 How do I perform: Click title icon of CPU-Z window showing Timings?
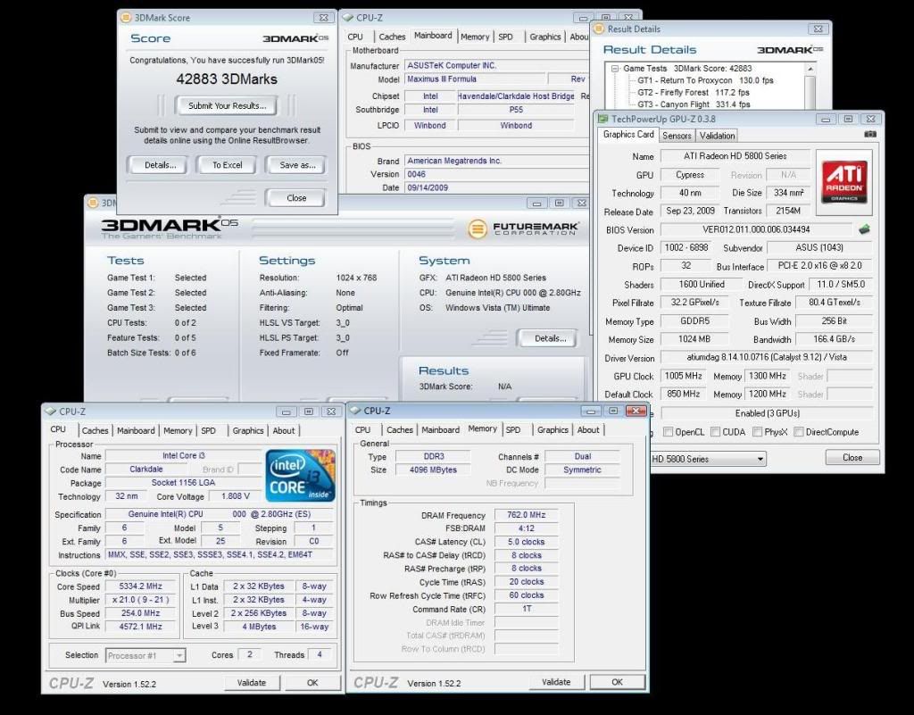tap(355, 411)
